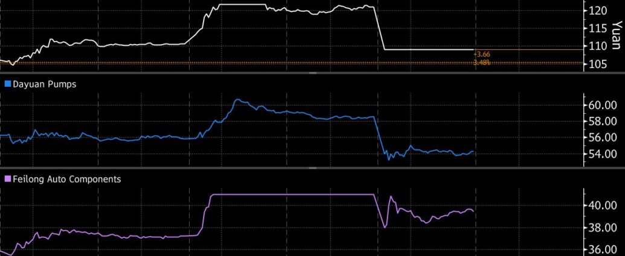Click the blue Dayuan Pumps legend swatch

click(7, 84)
